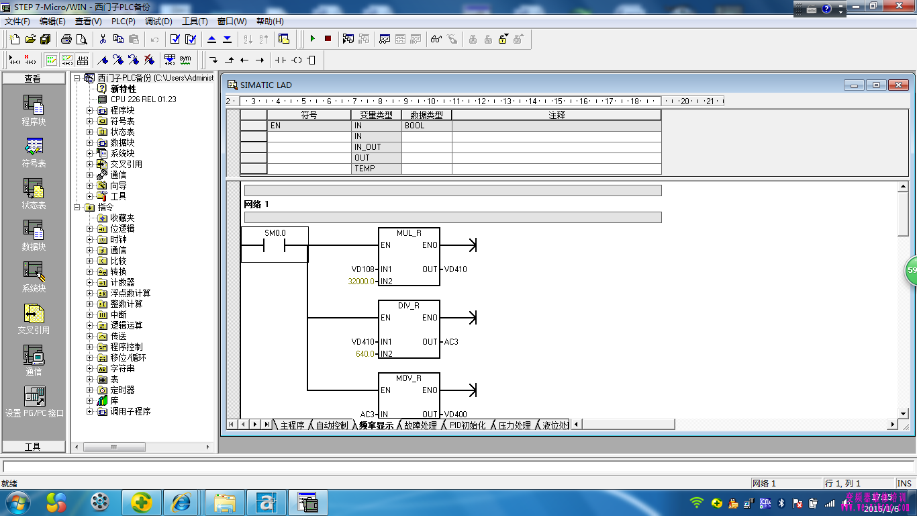Click the Open project folder icon

[30, 39]
